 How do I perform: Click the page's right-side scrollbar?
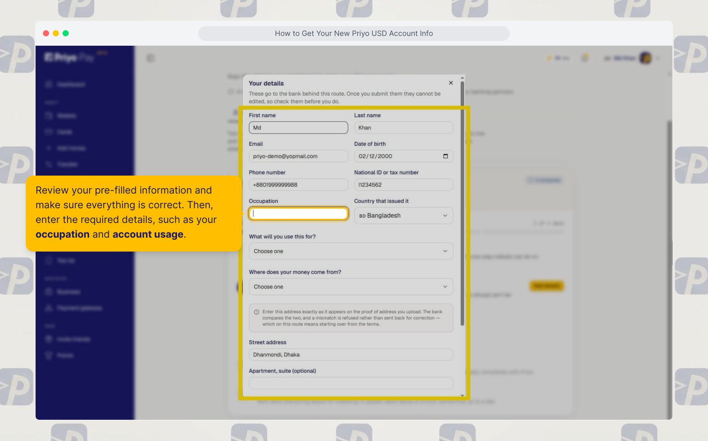click(x=669, y=269)
